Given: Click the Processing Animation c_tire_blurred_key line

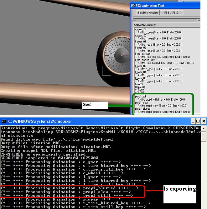Looking at the screenshot, I should point(75,166).
